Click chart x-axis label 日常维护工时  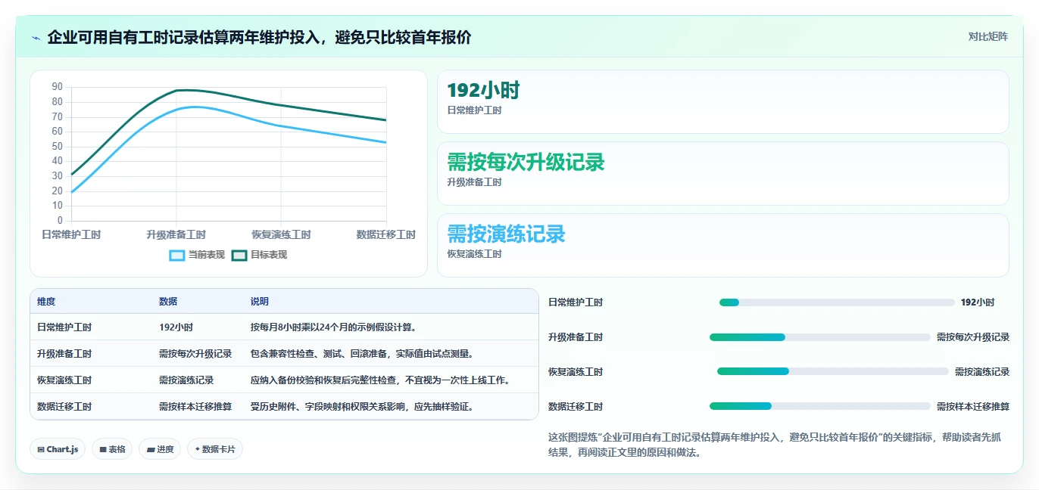coord(71,235)
